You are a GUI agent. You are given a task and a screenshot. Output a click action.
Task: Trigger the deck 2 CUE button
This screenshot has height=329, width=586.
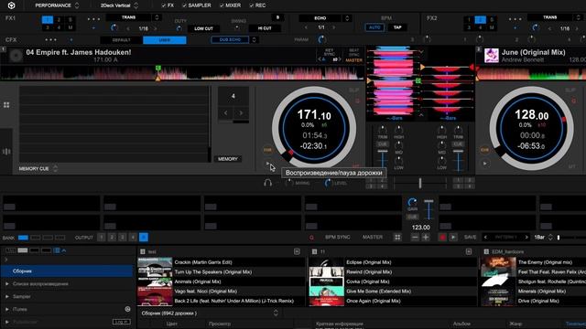tap(484, 150)
